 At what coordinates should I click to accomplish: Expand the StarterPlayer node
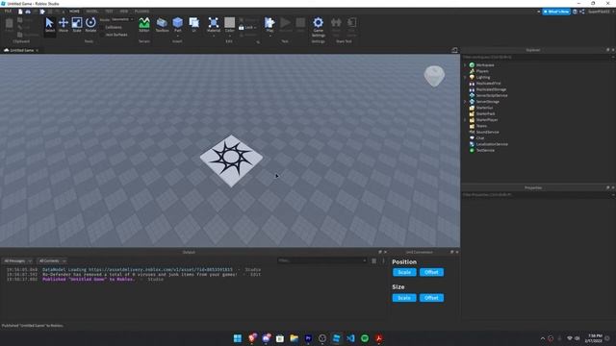pos(465,119)
